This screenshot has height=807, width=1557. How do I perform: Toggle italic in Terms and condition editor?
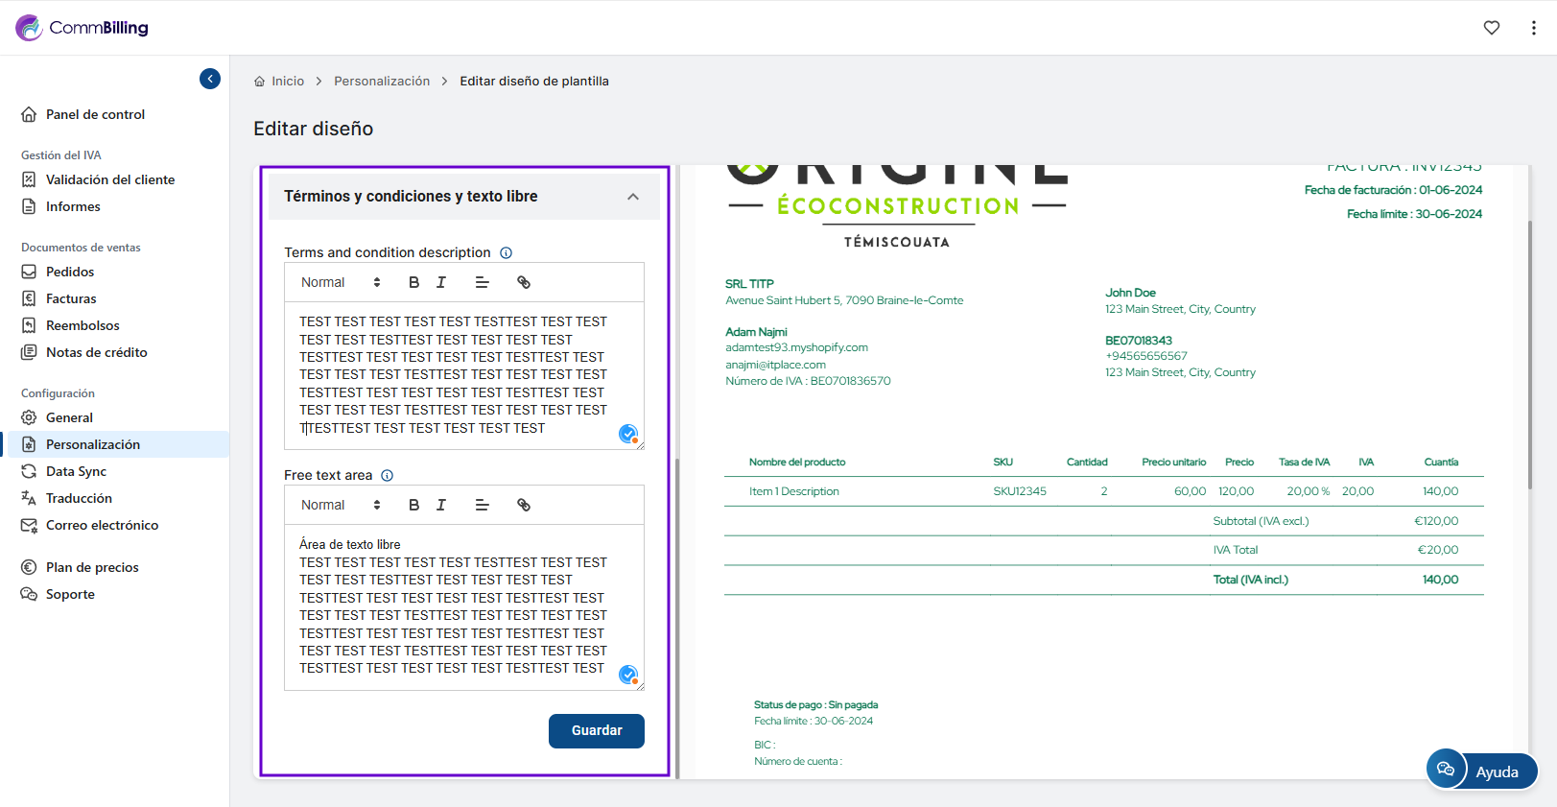click(x=441, y=282)
